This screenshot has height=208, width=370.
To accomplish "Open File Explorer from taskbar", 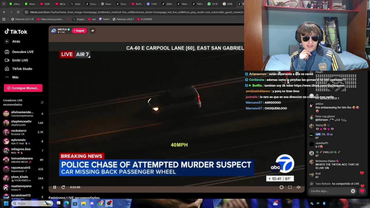I will tap(84, 203).
